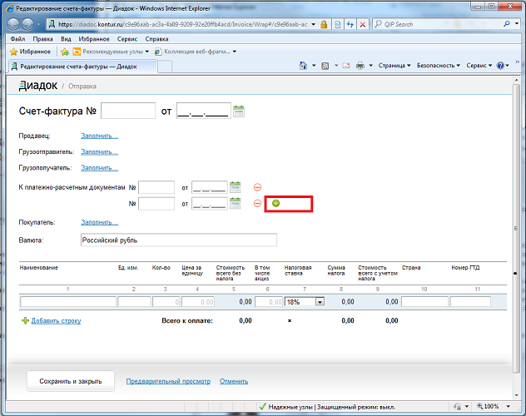Click the Диадок logo
This screenshot has height=416, width=526.
tap(38, 86)
